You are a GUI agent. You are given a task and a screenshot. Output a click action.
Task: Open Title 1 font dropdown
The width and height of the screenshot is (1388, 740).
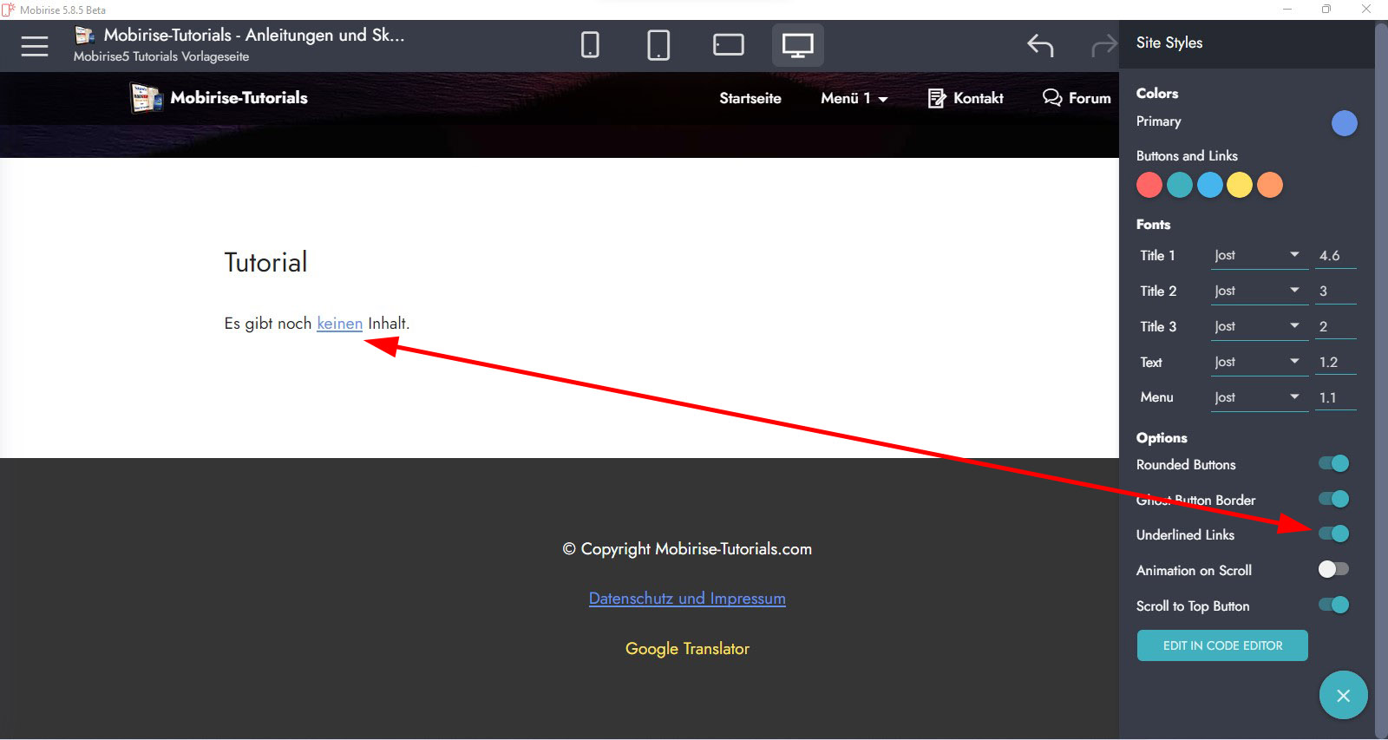pyautogui.click(x=1260, y=255)
